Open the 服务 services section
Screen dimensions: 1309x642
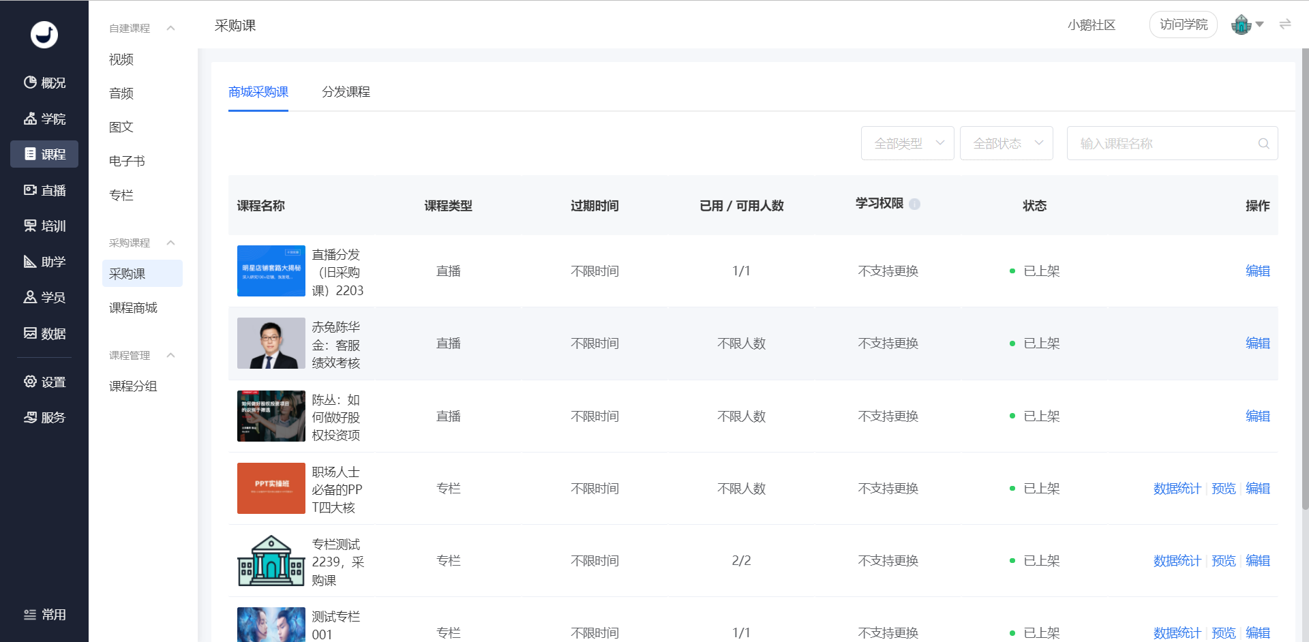click(44, 417)
